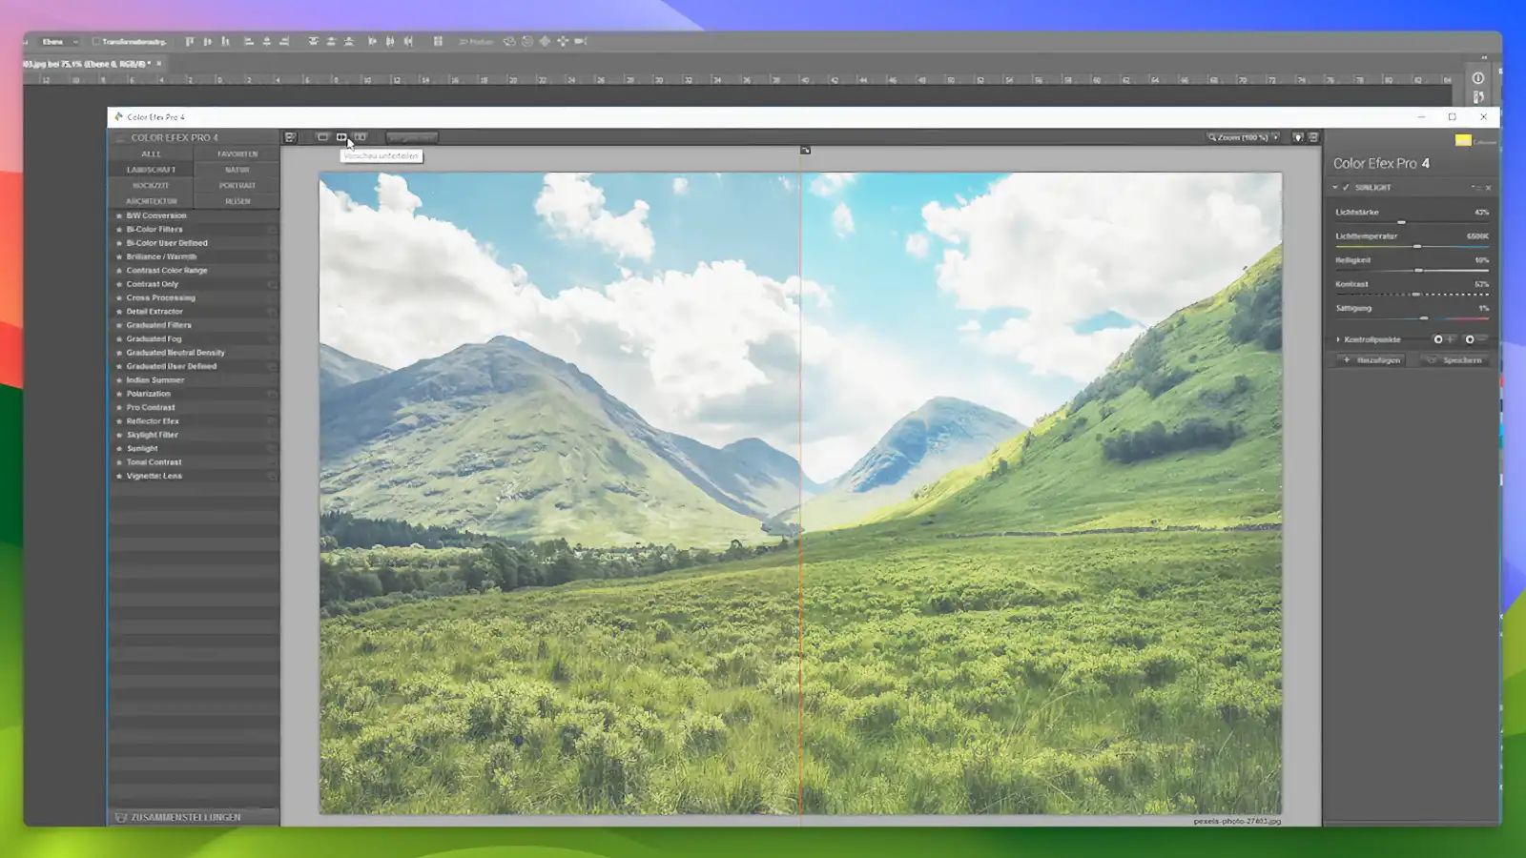This screenshot has height=858, width=1526.
Task: Select the side-by-side preview icon
Action: [361, 137]
